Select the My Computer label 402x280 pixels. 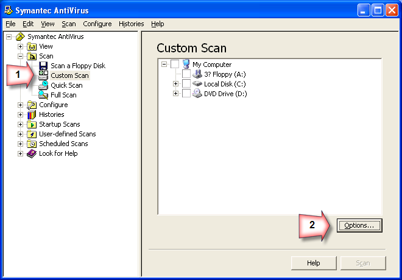212,65
